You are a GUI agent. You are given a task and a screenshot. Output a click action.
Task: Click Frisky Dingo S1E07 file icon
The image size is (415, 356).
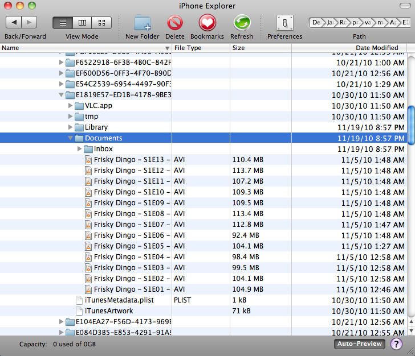(x=88, y=225)
